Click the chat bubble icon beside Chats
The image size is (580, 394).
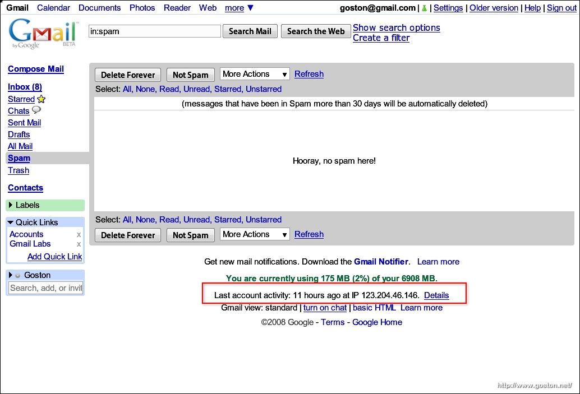[x=36, y=110]
